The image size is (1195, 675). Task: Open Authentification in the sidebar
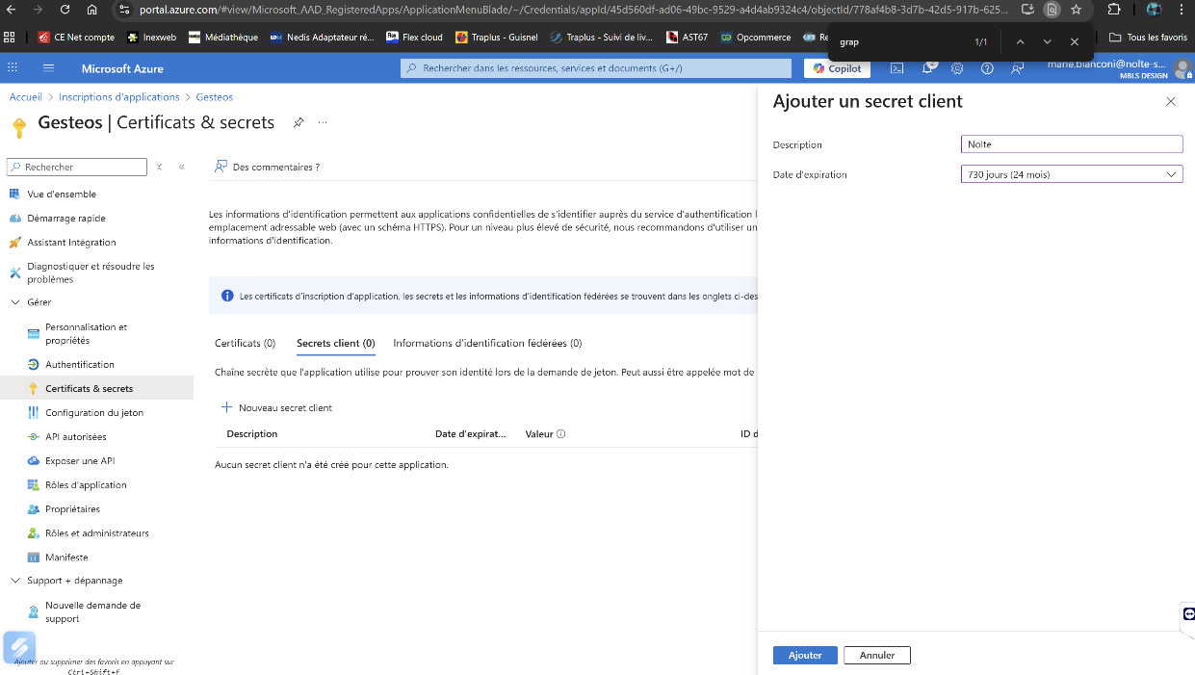[80, 365]
